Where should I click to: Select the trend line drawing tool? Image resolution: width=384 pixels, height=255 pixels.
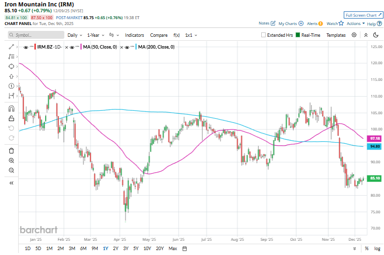coord(11,47)
